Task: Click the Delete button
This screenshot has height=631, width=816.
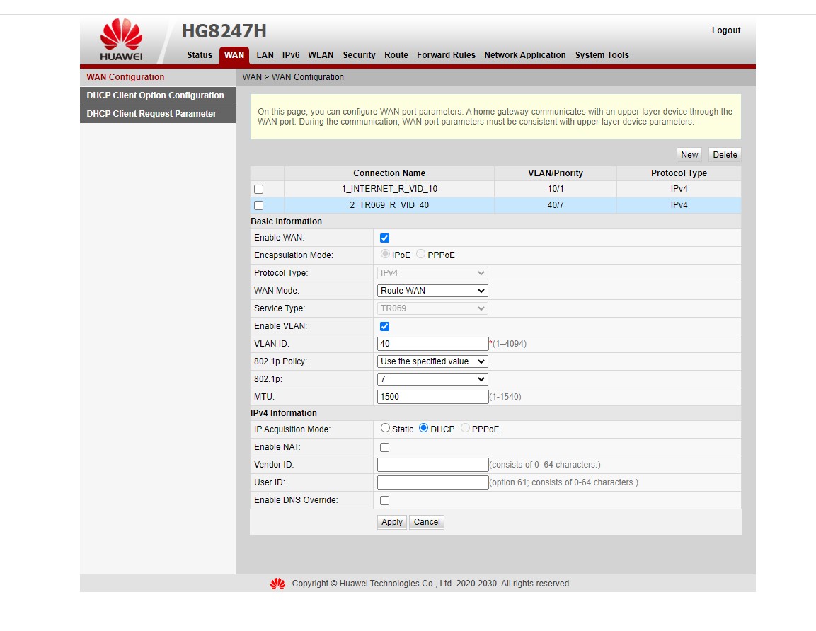Action: coord(725,154)
